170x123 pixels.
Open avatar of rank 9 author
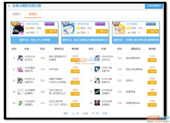coord(97,80)
